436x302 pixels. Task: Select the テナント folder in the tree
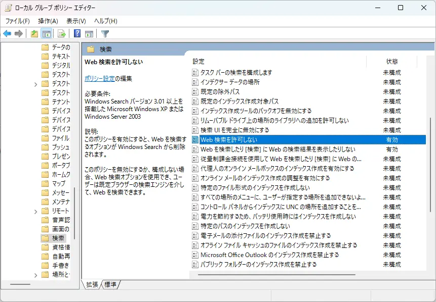61,102
